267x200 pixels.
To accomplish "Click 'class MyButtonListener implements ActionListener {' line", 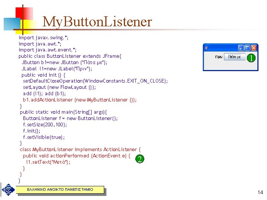I will pyautogui.click(x=80, y=150).
